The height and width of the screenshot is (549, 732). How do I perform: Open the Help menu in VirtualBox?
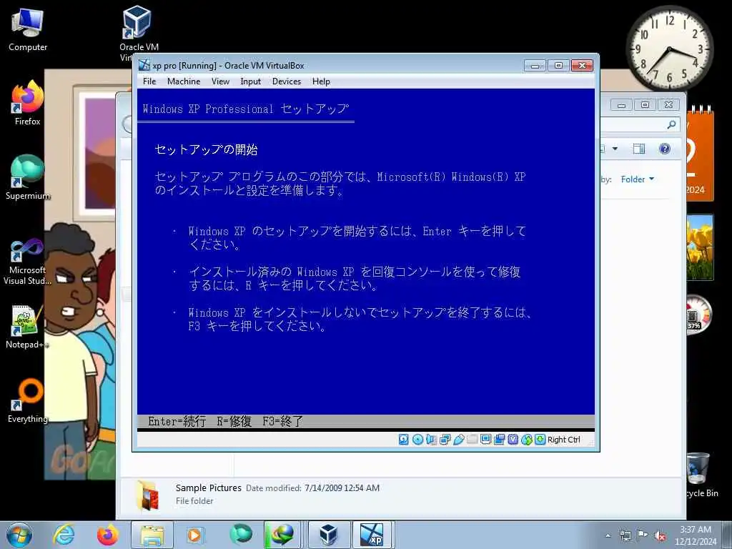(x=321, y=81)
